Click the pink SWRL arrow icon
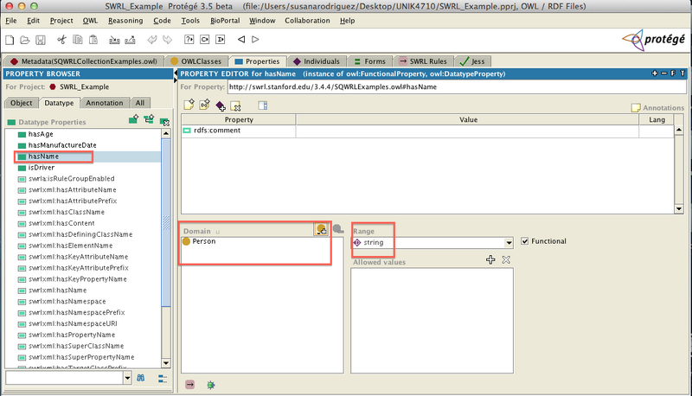Screen dimensions: 692x396 tap(189, 385)
